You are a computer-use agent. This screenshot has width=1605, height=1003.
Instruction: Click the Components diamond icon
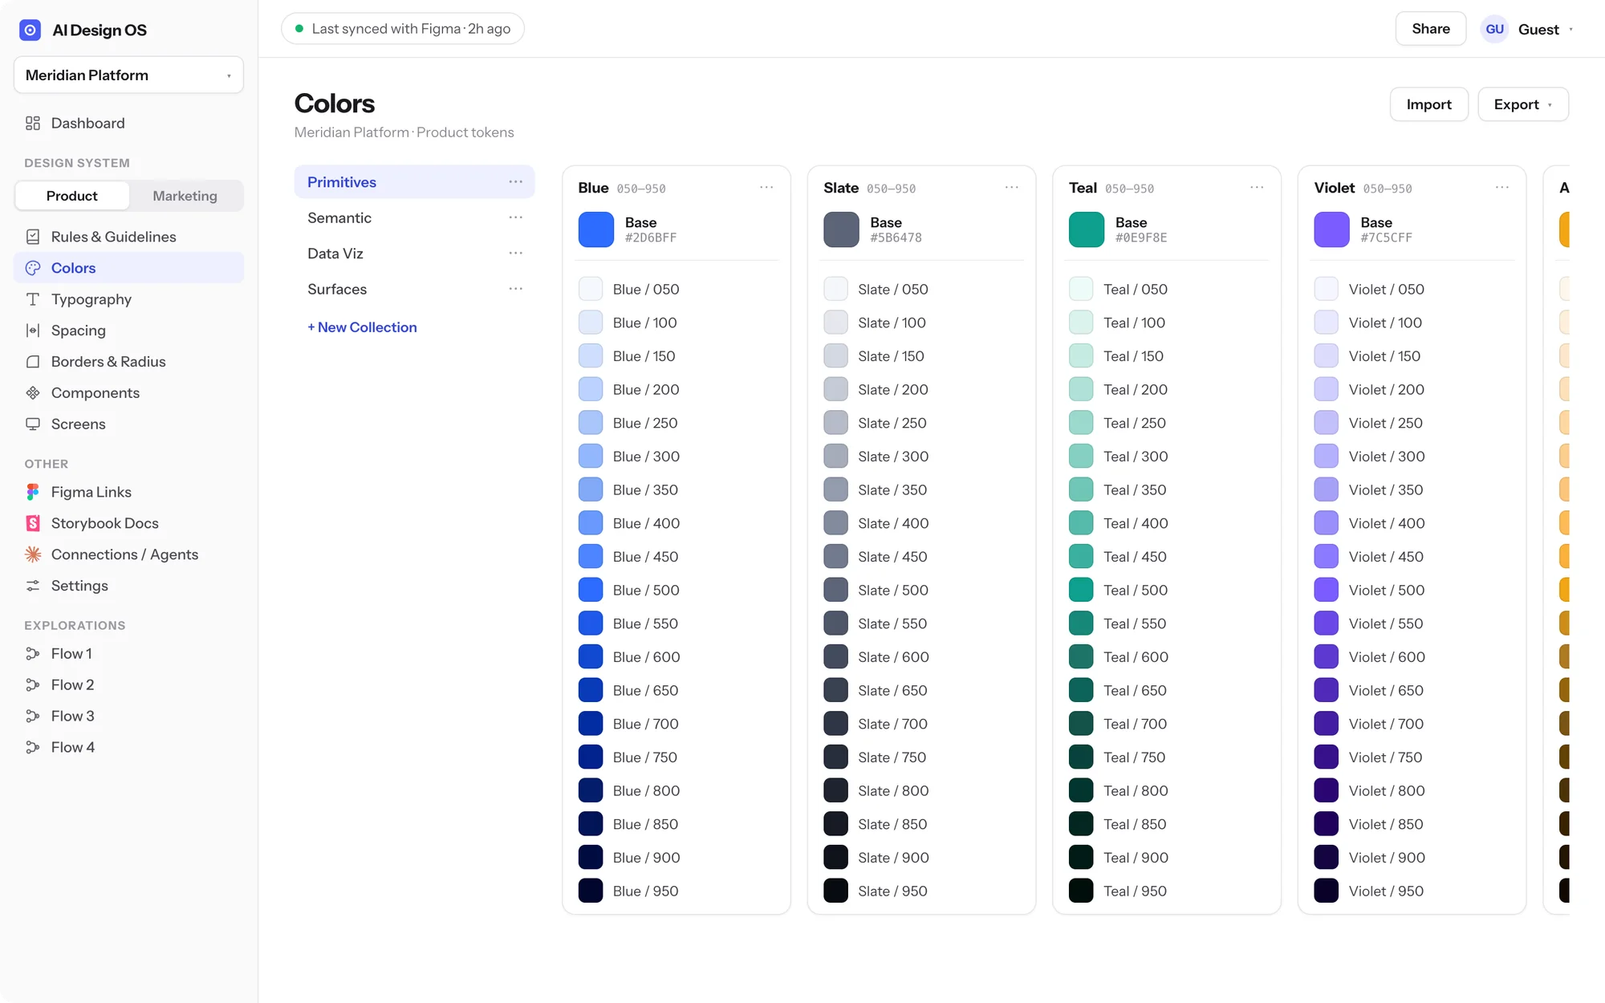tap(33, 393)
